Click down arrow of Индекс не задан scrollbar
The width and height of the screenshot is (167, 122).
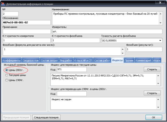coord(158,107)
